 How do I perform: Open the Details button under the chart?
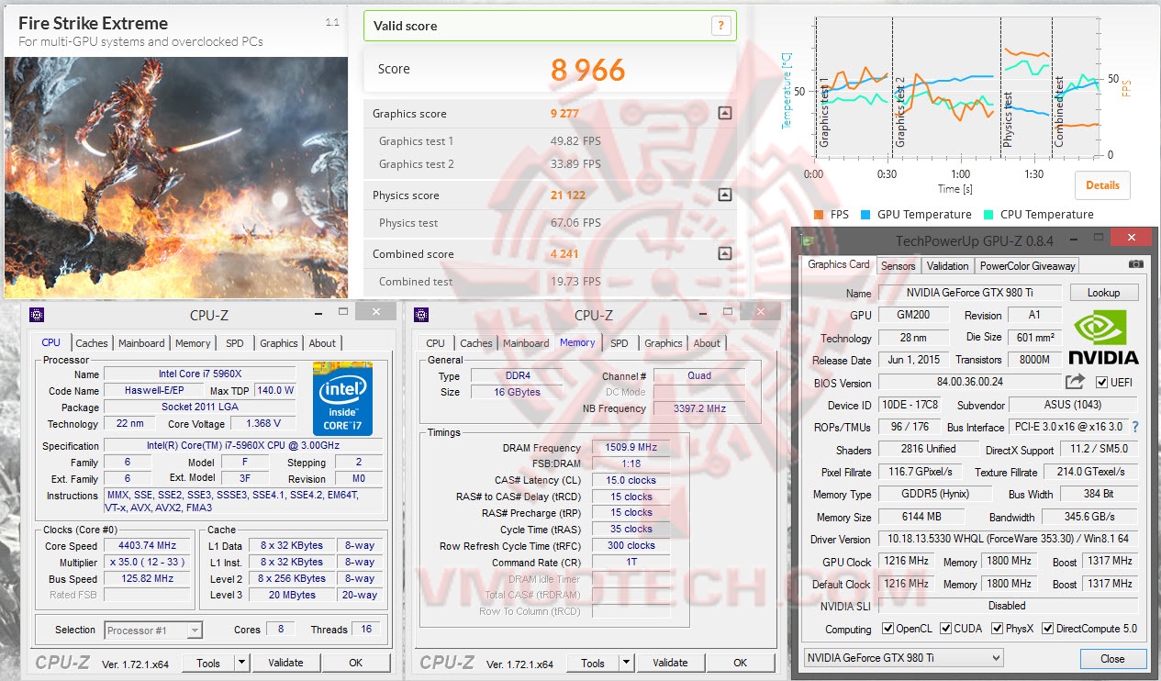point(1102,184)
